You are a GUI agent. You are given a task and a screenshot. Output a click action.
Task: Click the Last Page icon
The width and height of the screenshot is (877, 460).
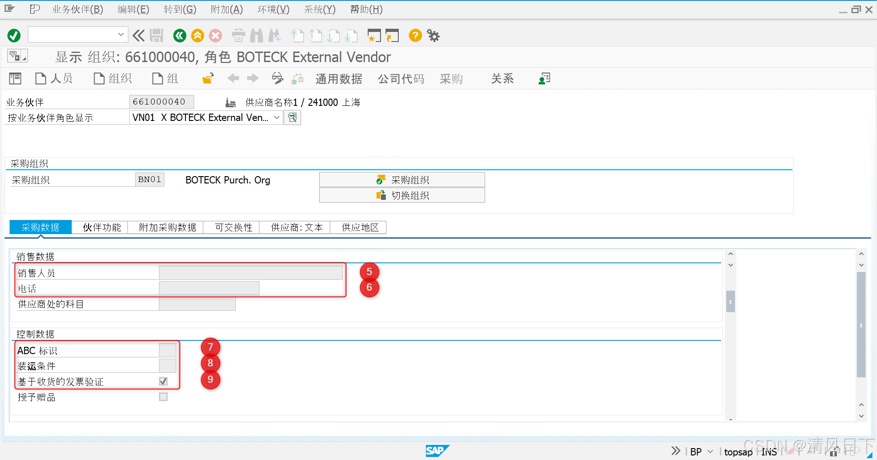(351, 36)
